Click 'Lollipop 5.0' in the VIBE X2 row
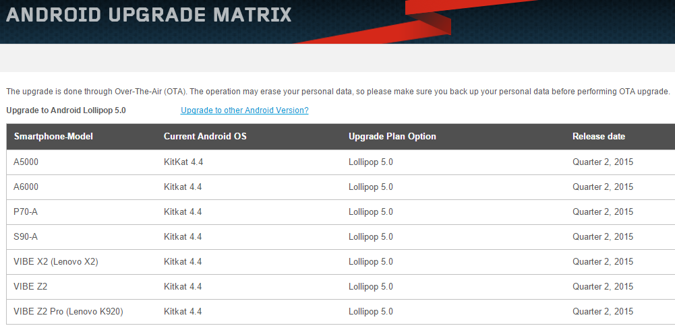Image resolution: width=675 pixels, height=330 pixels. click(x=371, y=262)
